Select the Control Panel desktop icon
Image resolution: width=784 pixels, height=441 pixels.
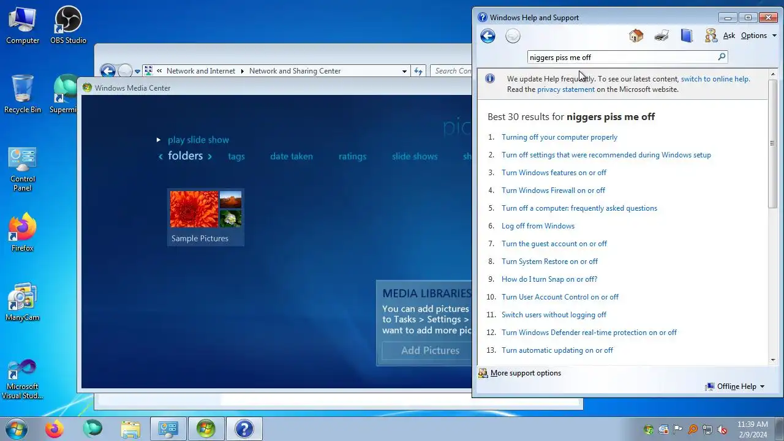tap(23, 169)
